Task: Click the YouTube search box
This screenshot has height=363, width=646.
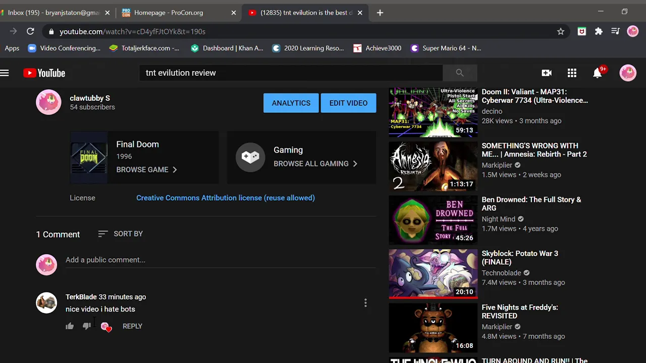Action: click(x=291, y=73)
